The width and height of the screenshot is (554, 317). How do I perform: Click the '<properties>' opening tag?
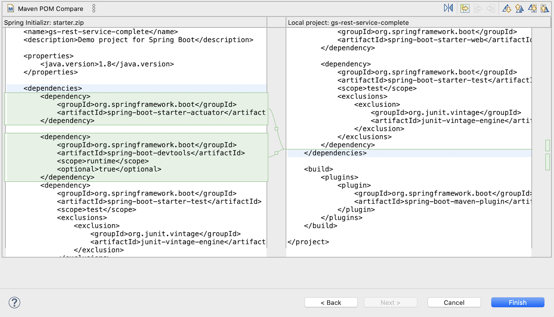point(48,56)
